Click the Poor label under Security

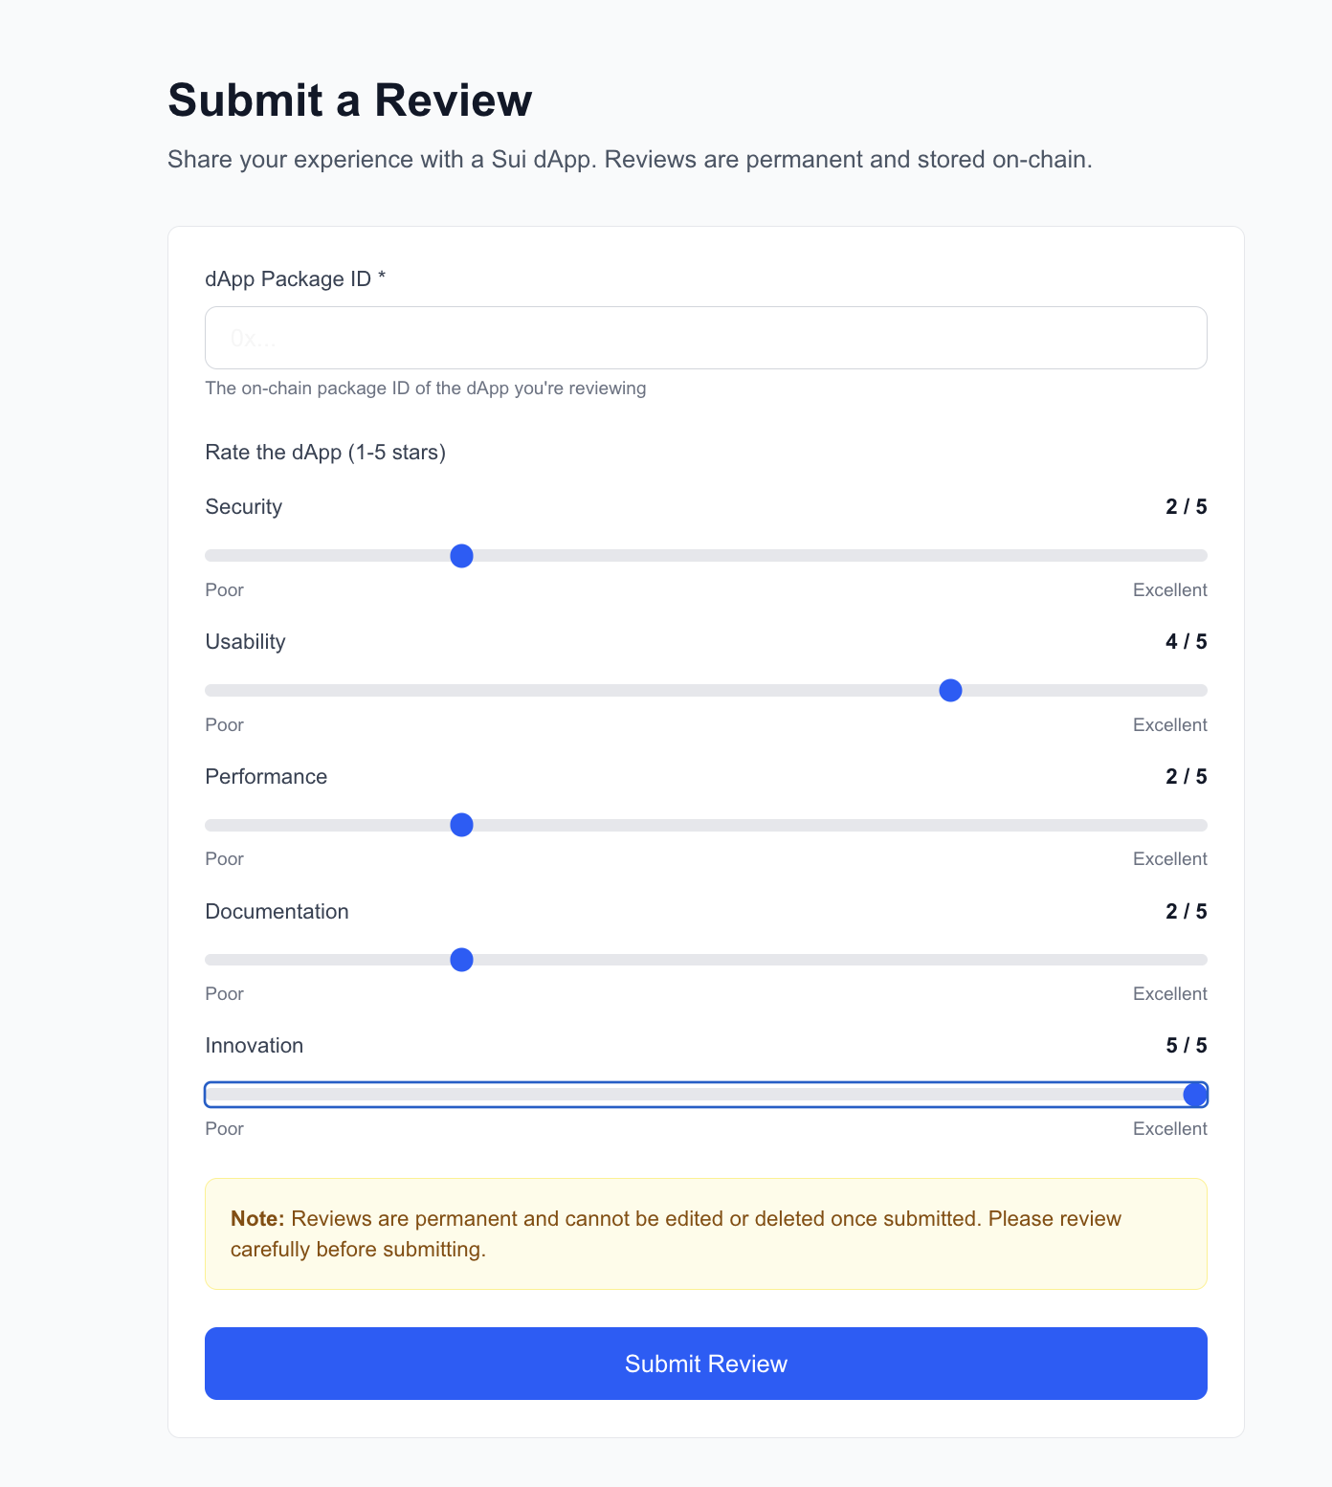(x=223, y=589)
